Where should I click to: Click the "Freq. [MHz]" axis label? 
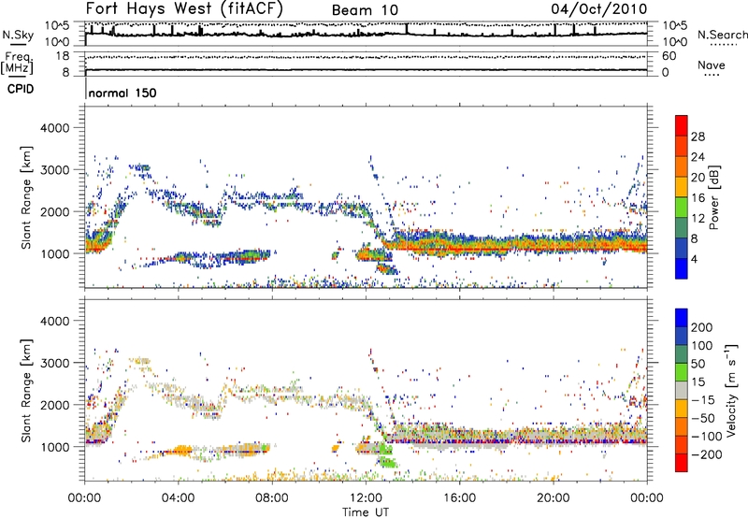pyautogui.click(x=17, y=63)
